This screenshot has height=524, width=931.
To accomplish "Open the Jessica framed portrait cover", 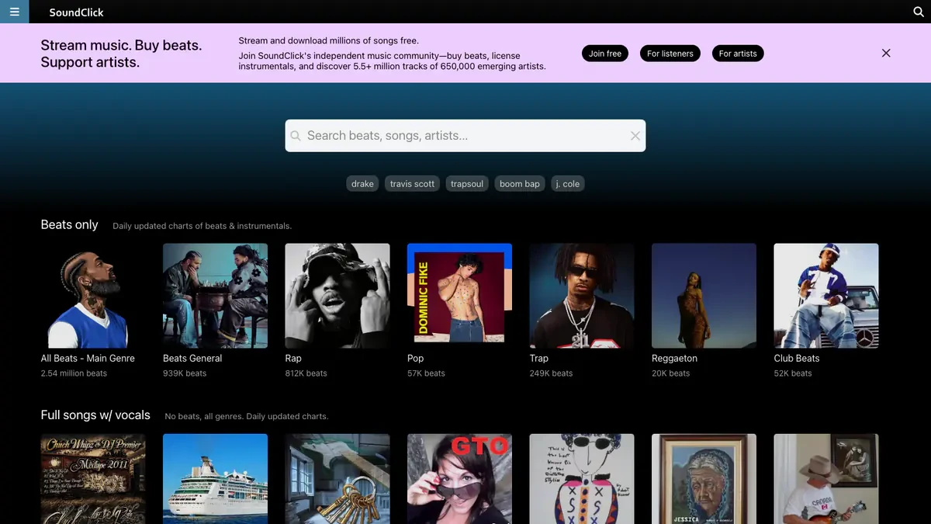I will (704, 479).
